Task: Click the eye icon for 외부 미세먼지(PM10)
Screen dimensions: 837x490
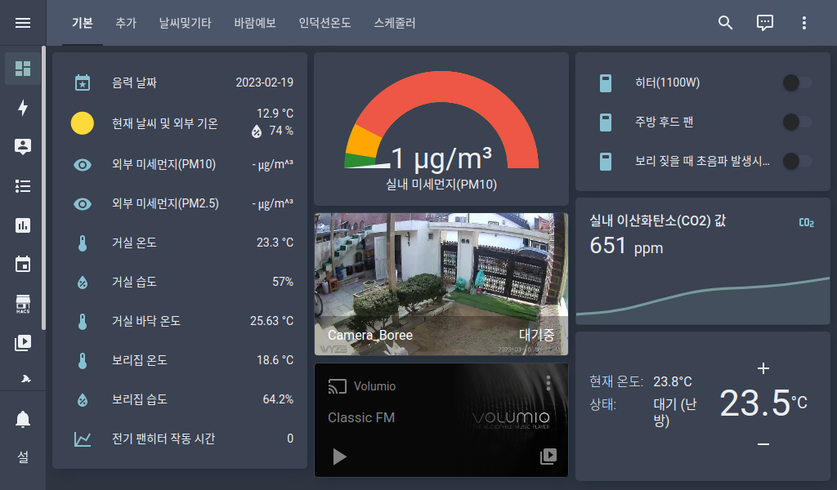Action: 83,165
